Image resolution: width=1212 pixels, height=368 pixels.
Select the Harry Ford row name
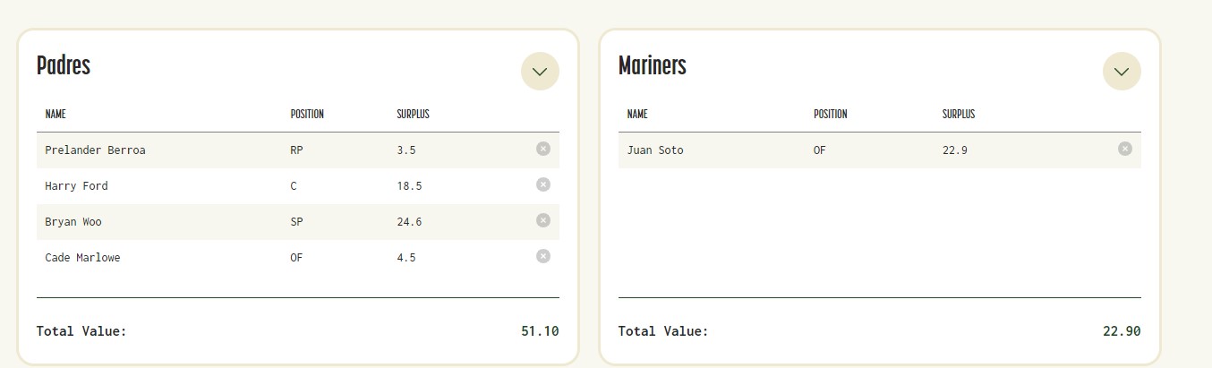[x=76, y=186]
